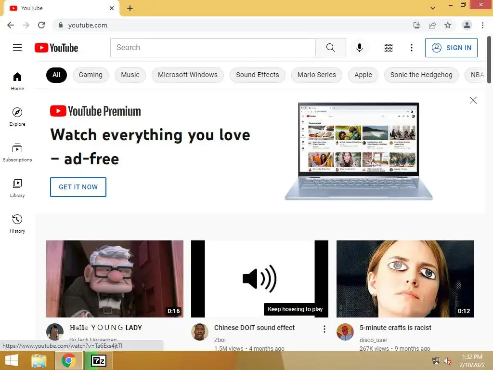The image size is (493, 370).
Task: Play the speaker icon video thumbnail
Action: (x=259, y=279)
